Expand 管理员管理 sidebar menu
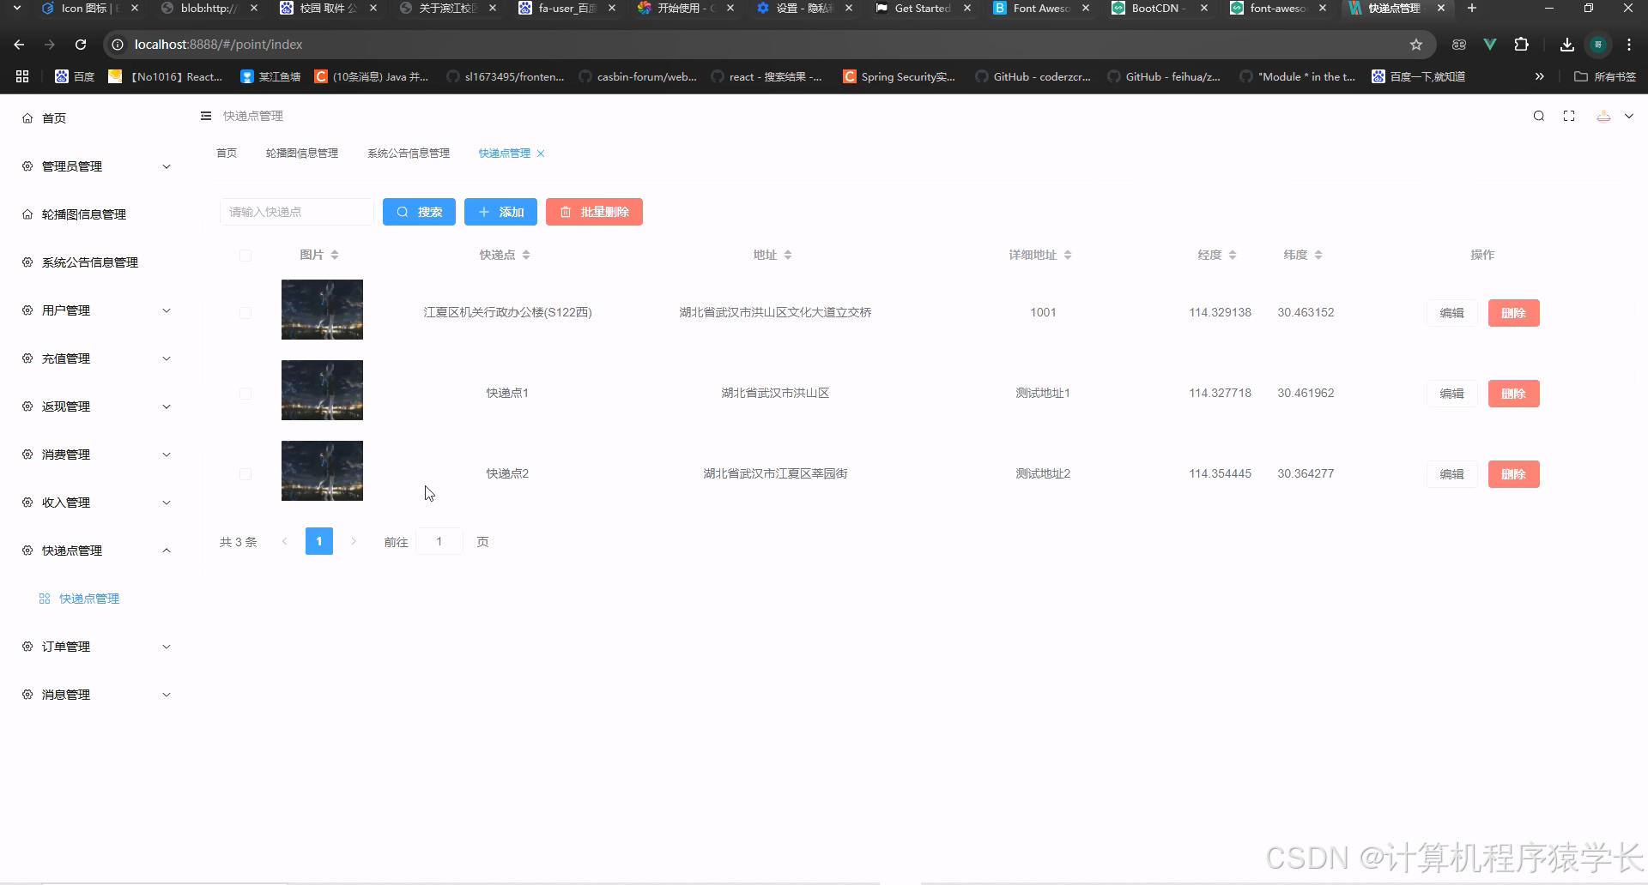This screenshot has width=1648, height=885. point(94,166)
